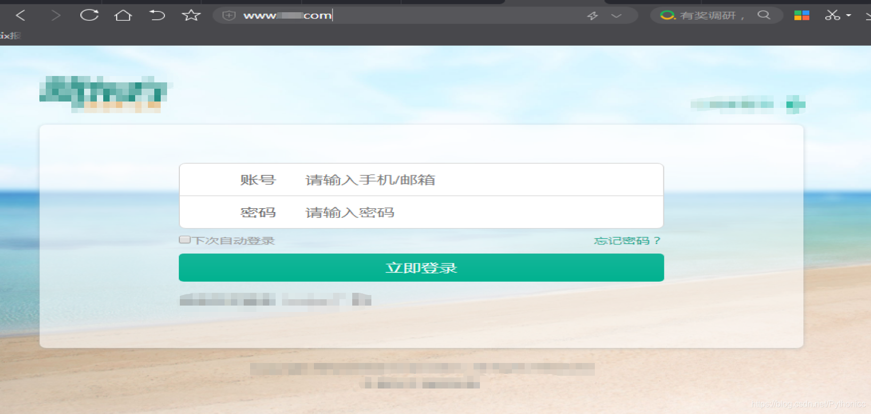Click the green circle search engine logo
The width and height of the screenshot is (871, 414).
tap(667, 15)
